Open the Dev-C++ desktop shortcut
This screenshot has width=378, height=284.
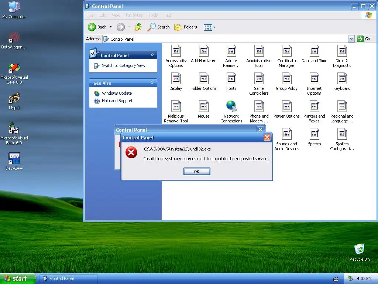tap(14, 161)
